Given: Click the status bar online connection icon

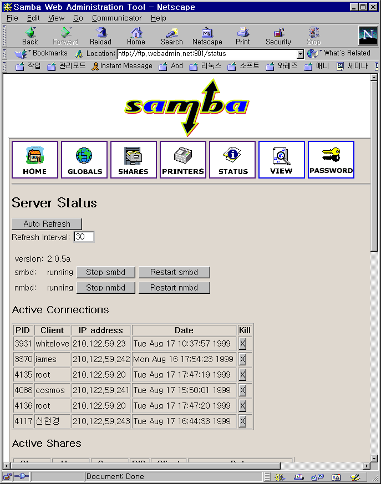Looking at the screenshot, I should (x=21, y=476).
